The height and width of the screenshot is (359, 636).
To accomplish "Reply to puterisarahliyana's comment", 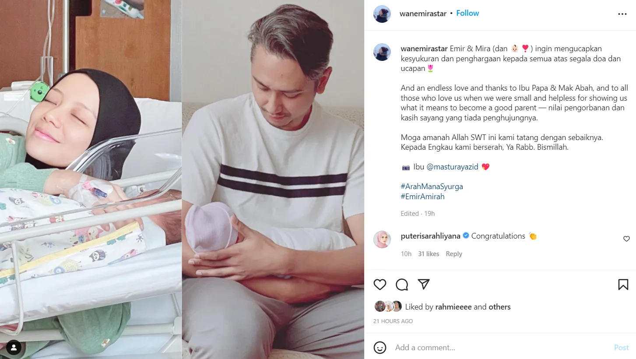I will coord(454,254).
